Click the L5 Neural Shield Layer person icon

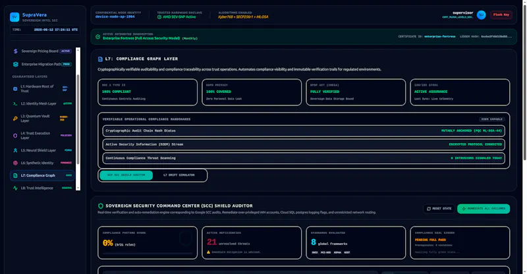pos(15,150)
